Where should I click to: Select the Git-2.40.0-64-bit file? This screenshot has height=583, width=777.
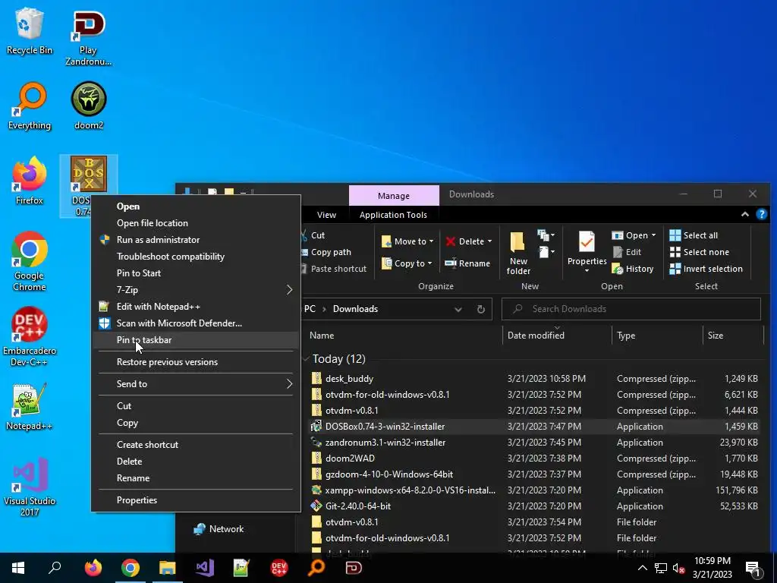(x=535, y=506)
